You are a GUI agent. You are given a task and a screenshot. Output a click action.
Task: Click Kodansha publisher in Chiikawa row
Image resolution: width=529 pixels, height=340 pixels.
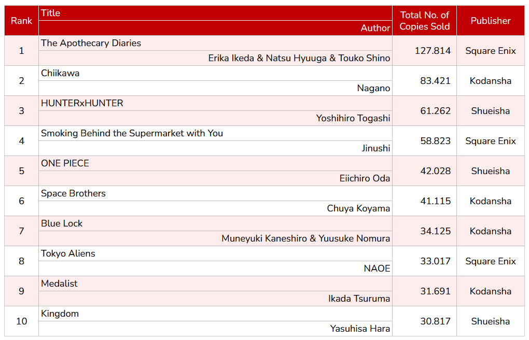tap(491, 81)
